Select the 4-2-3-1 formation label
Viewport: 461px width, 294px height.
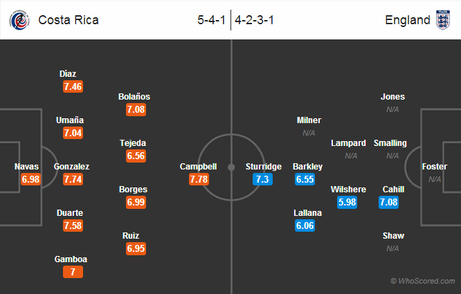click(254, 20)
